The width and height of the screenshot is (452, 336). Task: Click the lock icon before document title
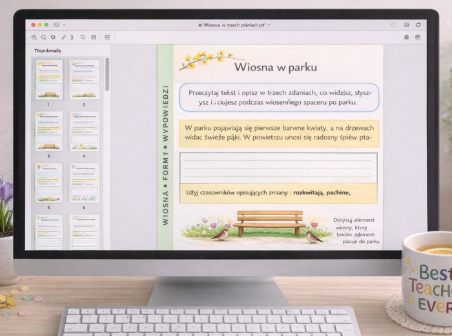200,25
